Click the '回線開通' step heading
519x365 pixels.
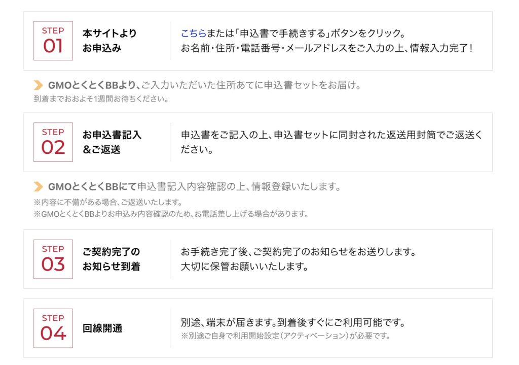[102, 328]
